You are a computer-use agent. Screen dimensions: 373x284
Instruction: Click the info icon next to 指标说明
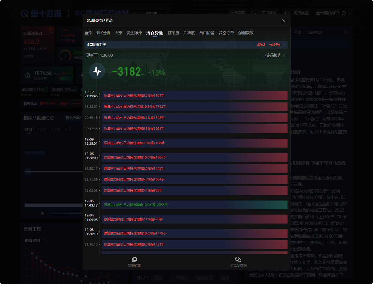pyautogui.click(x=283, y=56)
